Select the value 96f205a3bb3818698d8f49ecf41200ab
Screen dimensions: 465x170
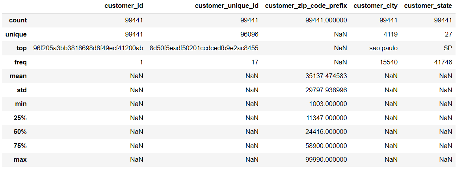pyautogui.click(x=88, y=48)
